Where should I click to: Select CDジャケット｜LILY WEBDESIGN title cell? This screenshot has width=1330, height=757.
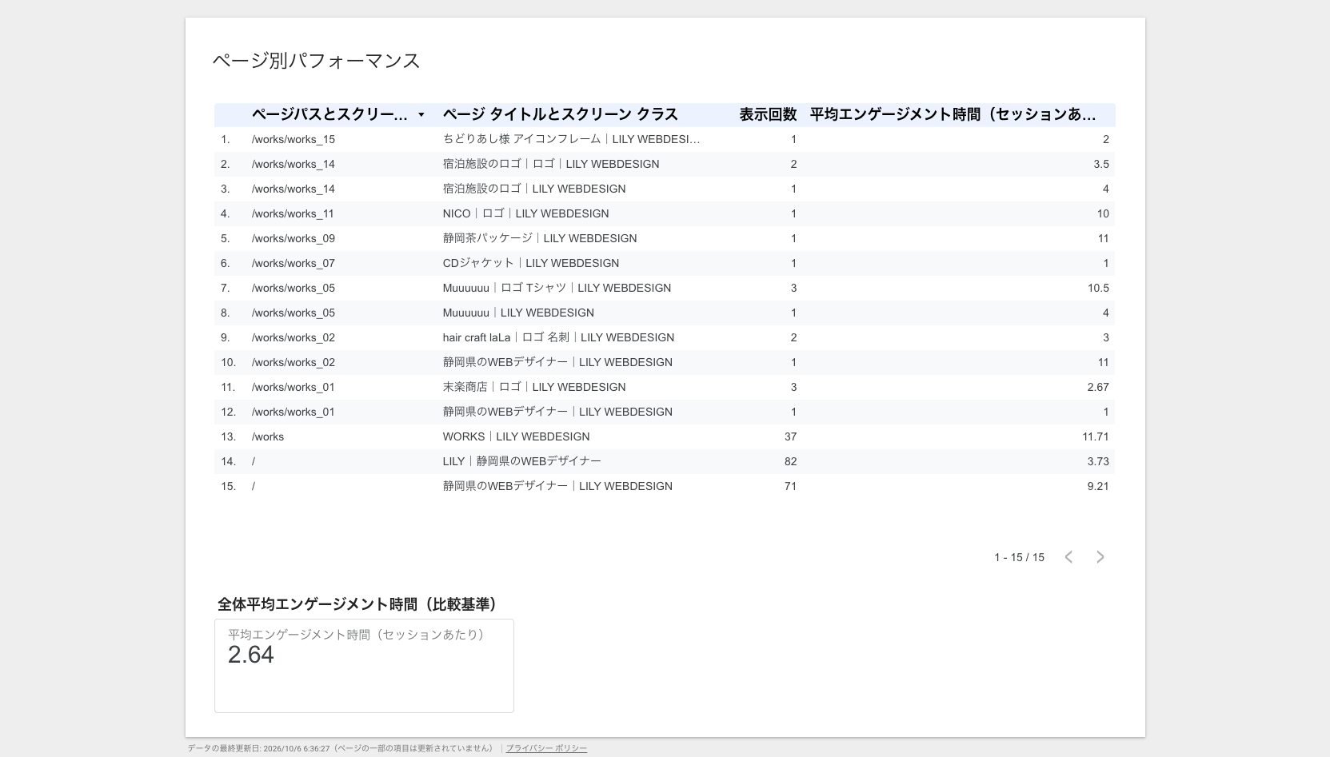point(531,263)
